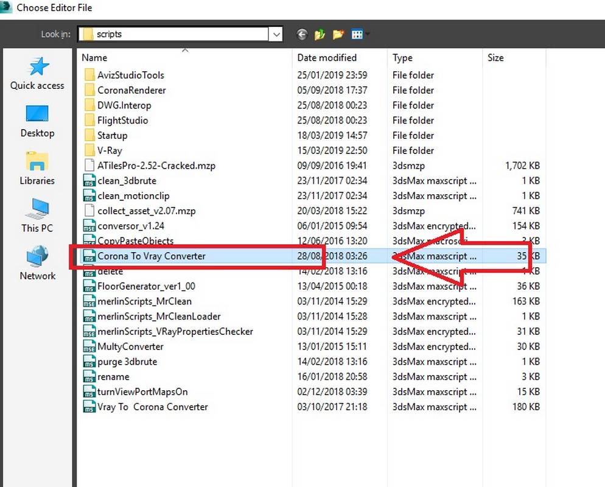The height and width of the screenshot is (487, 605).
Task: Select merlinScripts_VRayPropertiesChecker file name
Action: click(x=175, y=332)
